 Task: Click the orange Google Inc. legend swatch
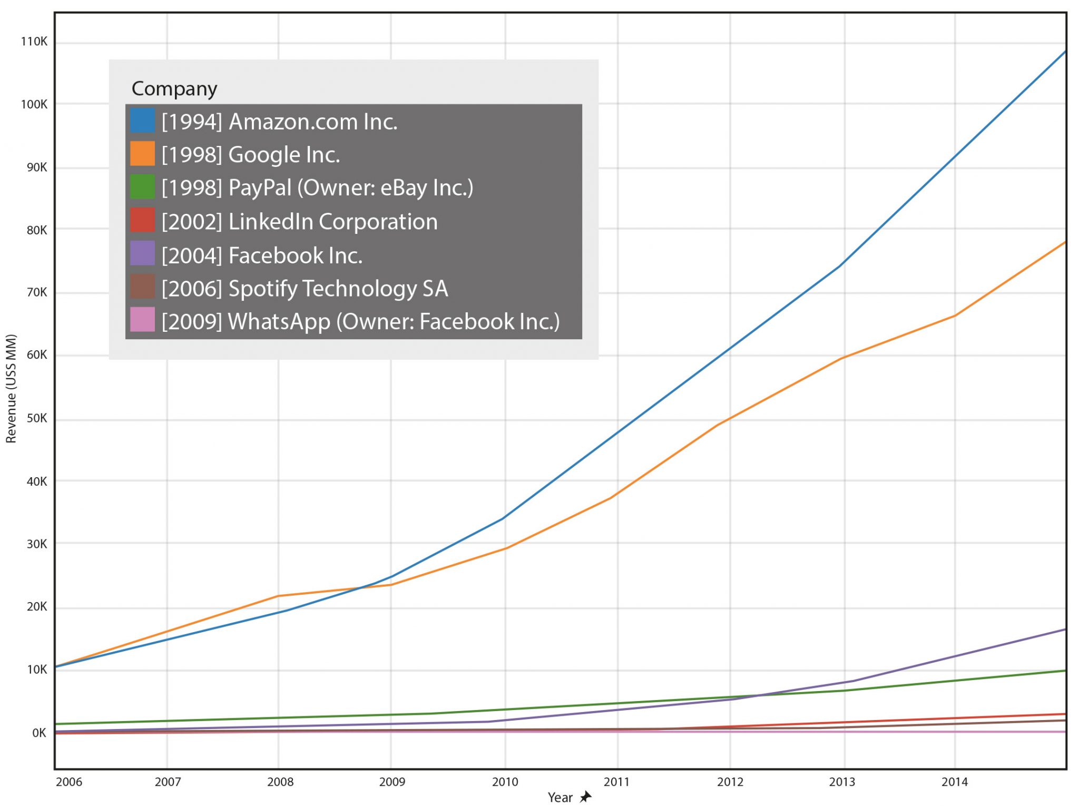pos(142,154)
